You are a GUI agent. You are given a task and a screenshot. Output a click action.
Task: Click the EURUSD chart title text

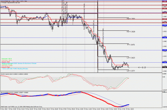(14, 1)
